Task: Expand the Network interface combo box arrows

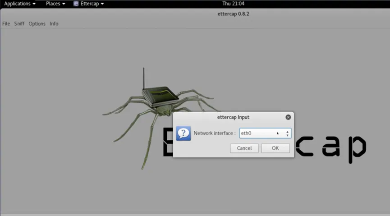Action: [287, 133]
